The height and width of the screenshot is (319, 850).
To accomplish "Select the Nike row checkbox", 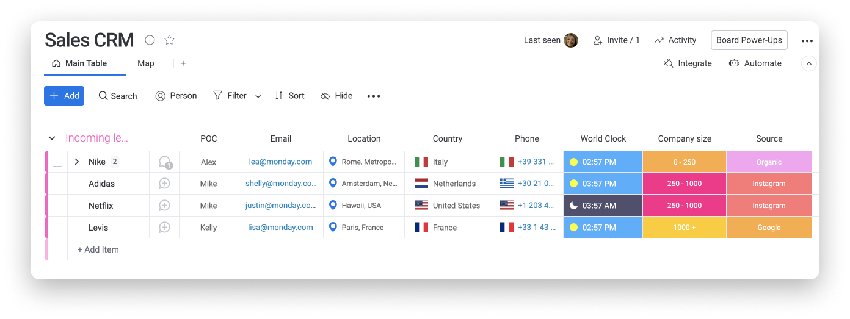I will (57, 162).
